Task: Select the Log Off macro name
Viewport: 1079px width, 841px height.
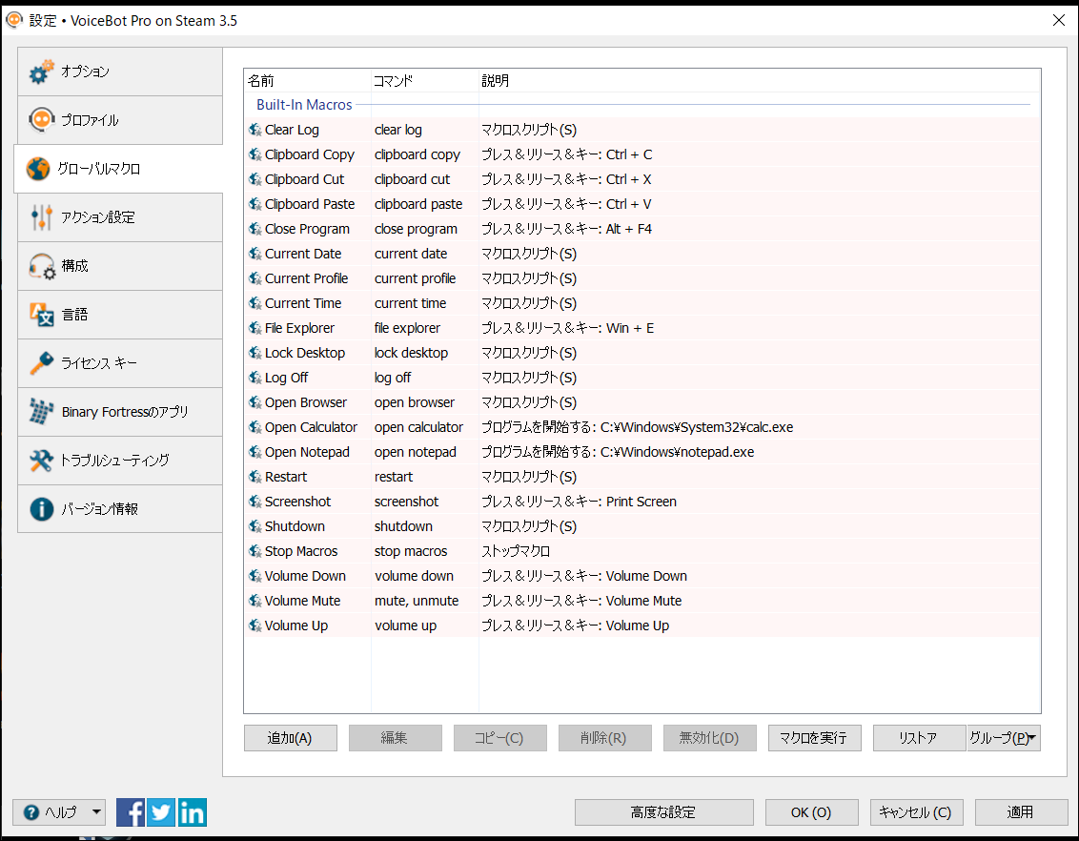Action: [x=286, y=378]
